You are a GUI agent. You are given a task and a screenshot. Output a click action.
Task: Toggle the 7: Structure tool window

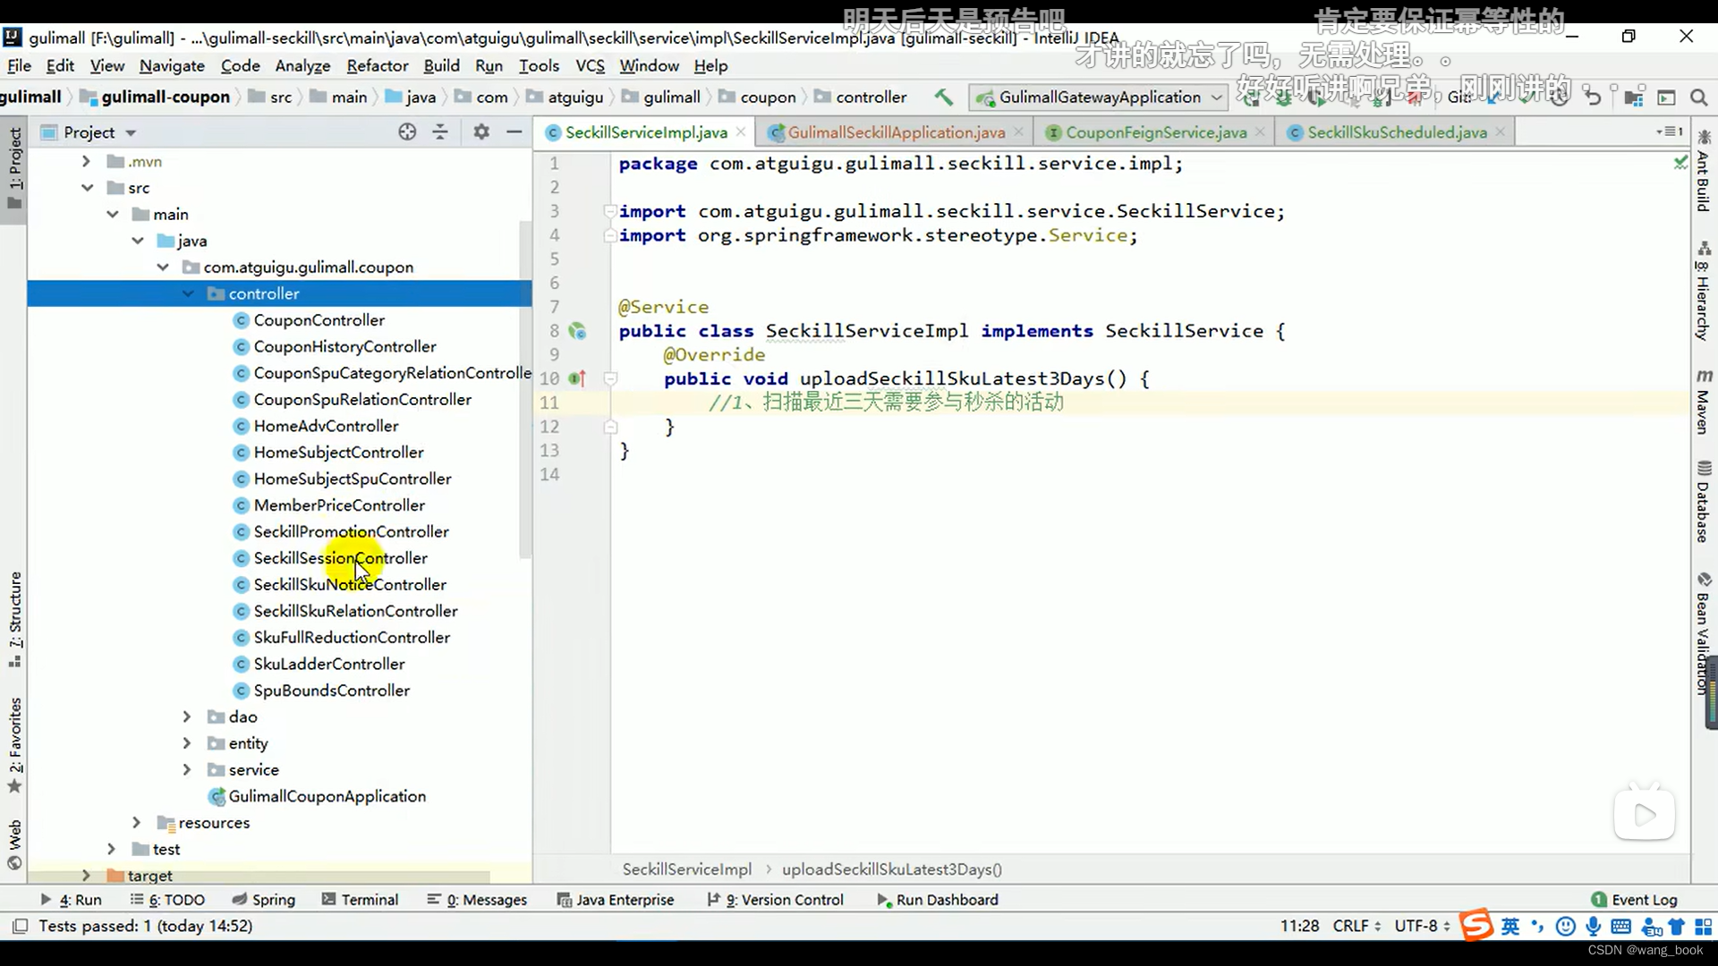(x=14, y=620)
